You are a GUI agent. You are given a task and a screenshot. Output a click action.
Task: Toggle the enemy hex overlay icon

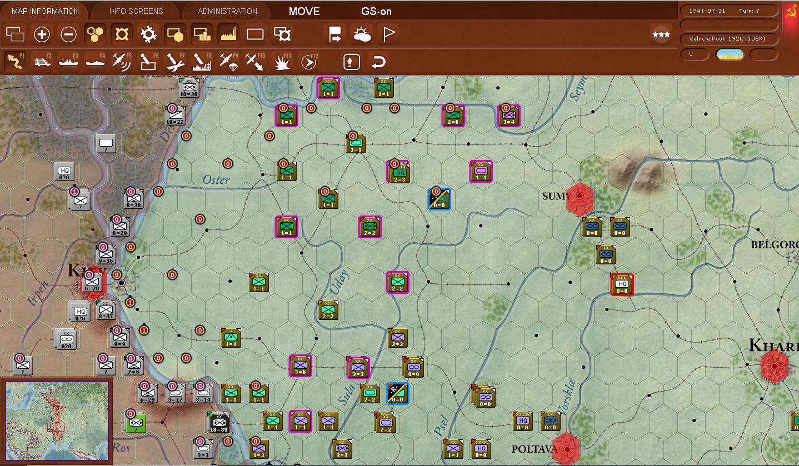(x=122, y=34)
